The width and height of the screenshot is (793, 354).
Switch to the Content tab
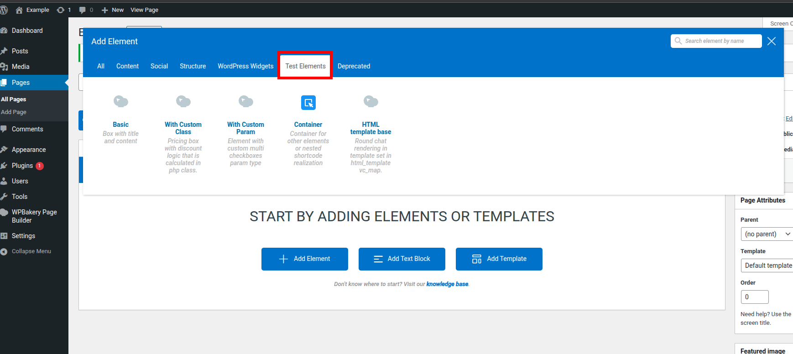[x=127, y=66]
